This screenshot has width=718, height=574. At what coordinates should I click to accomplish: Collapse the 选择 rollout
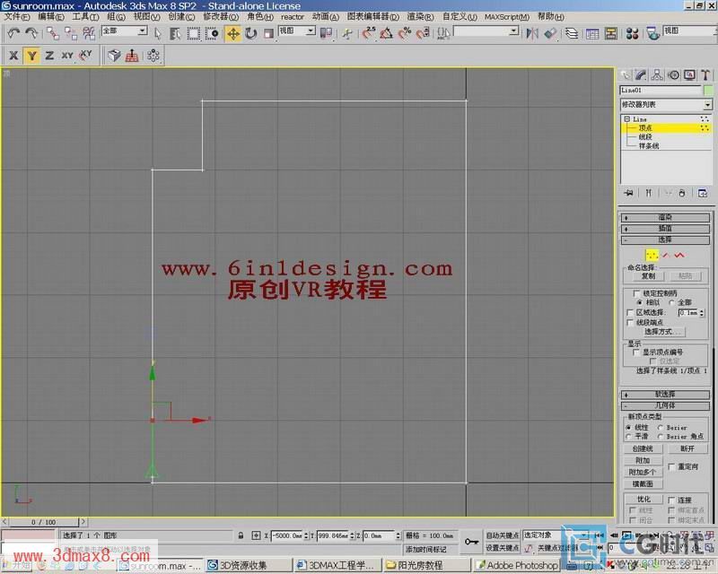tap(665, 239)
